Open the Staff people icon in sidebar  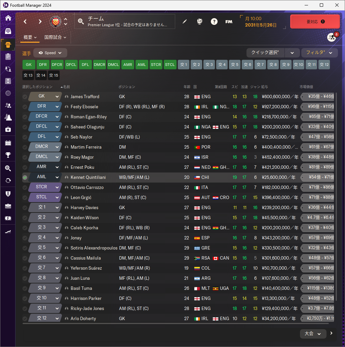point(8,105)
